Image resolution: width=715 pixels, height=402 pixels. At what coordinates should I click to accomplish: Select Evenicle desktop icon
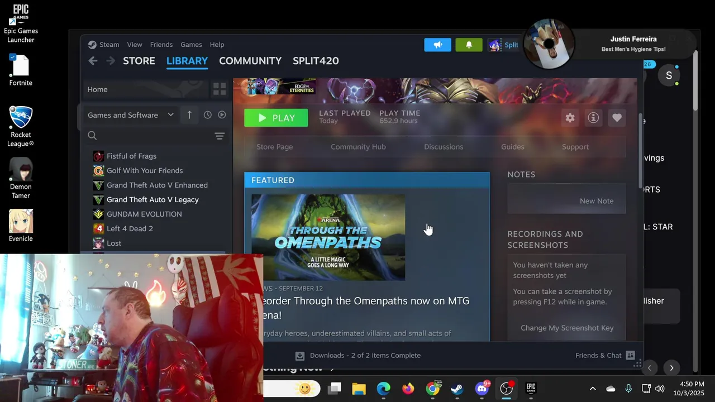point(21,226)
